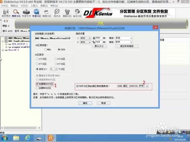
Task: Select the wingwy-win8 partition in tree
Action: coord(21,47)
